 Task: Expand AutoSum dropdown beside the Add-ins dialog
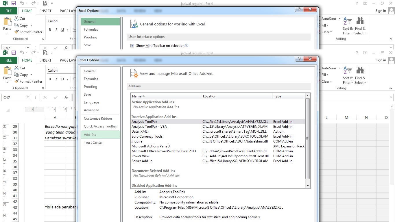339,68
